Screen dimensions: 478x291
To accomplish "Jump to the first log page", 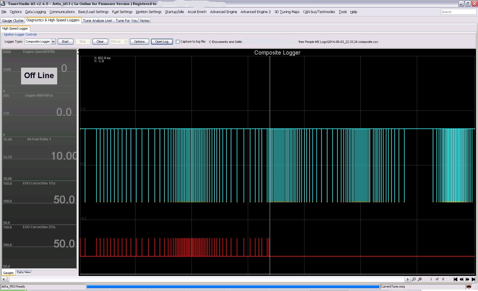I will (455, 279).
